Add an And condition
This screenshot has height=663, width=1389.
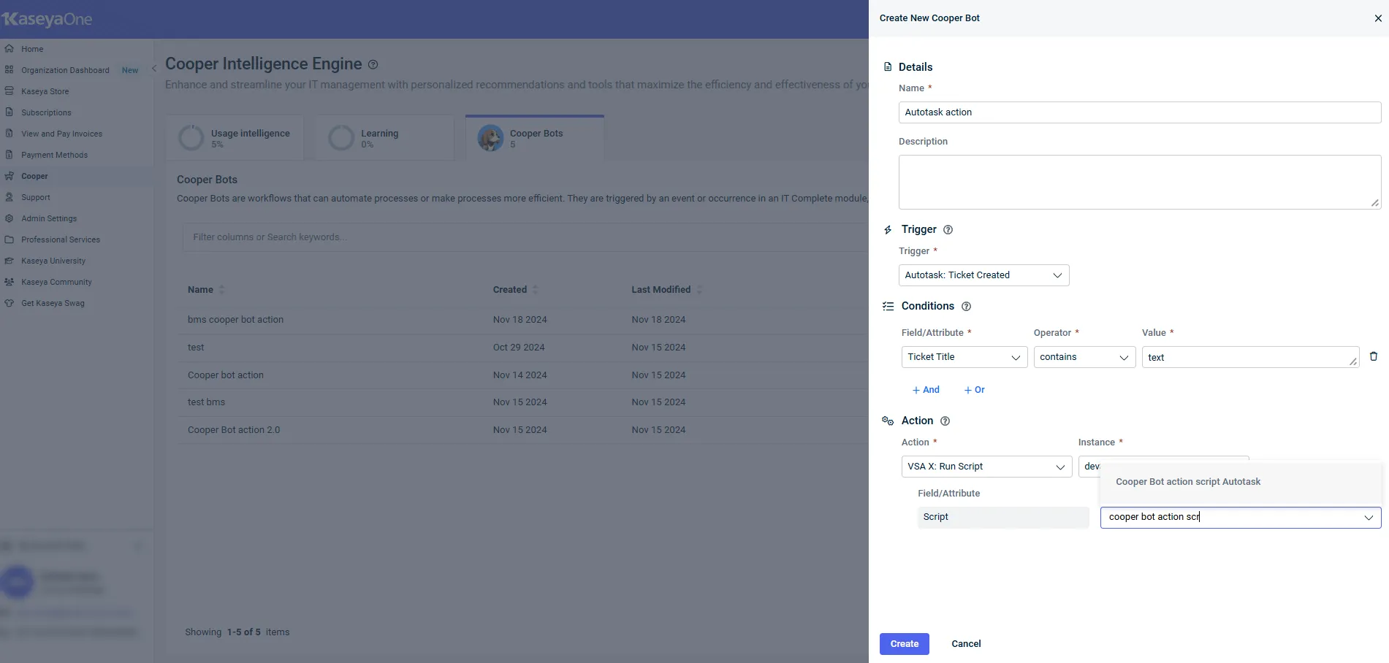point(926,390)
